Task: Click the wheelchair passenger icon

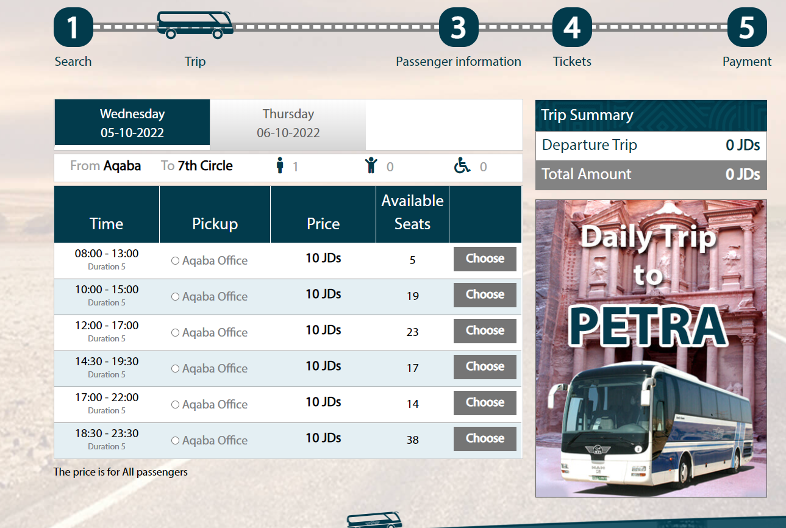Action: (462, 165)
